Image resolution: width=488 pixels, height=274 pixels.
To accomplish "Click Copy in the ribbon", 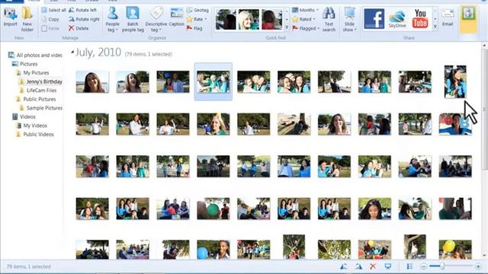I will 50,19.
